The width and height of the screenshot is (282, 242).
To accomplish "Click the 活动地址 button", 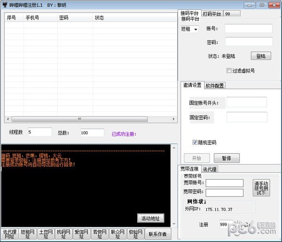I will pos(150,218).
